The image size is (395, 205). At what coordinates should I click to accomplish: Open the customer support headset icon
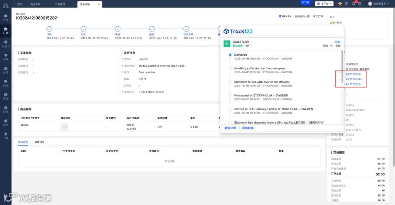[x=340, y=4]
